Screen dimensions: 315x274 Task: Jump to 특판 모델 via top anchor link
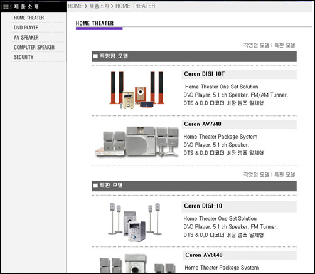[284, 45]
